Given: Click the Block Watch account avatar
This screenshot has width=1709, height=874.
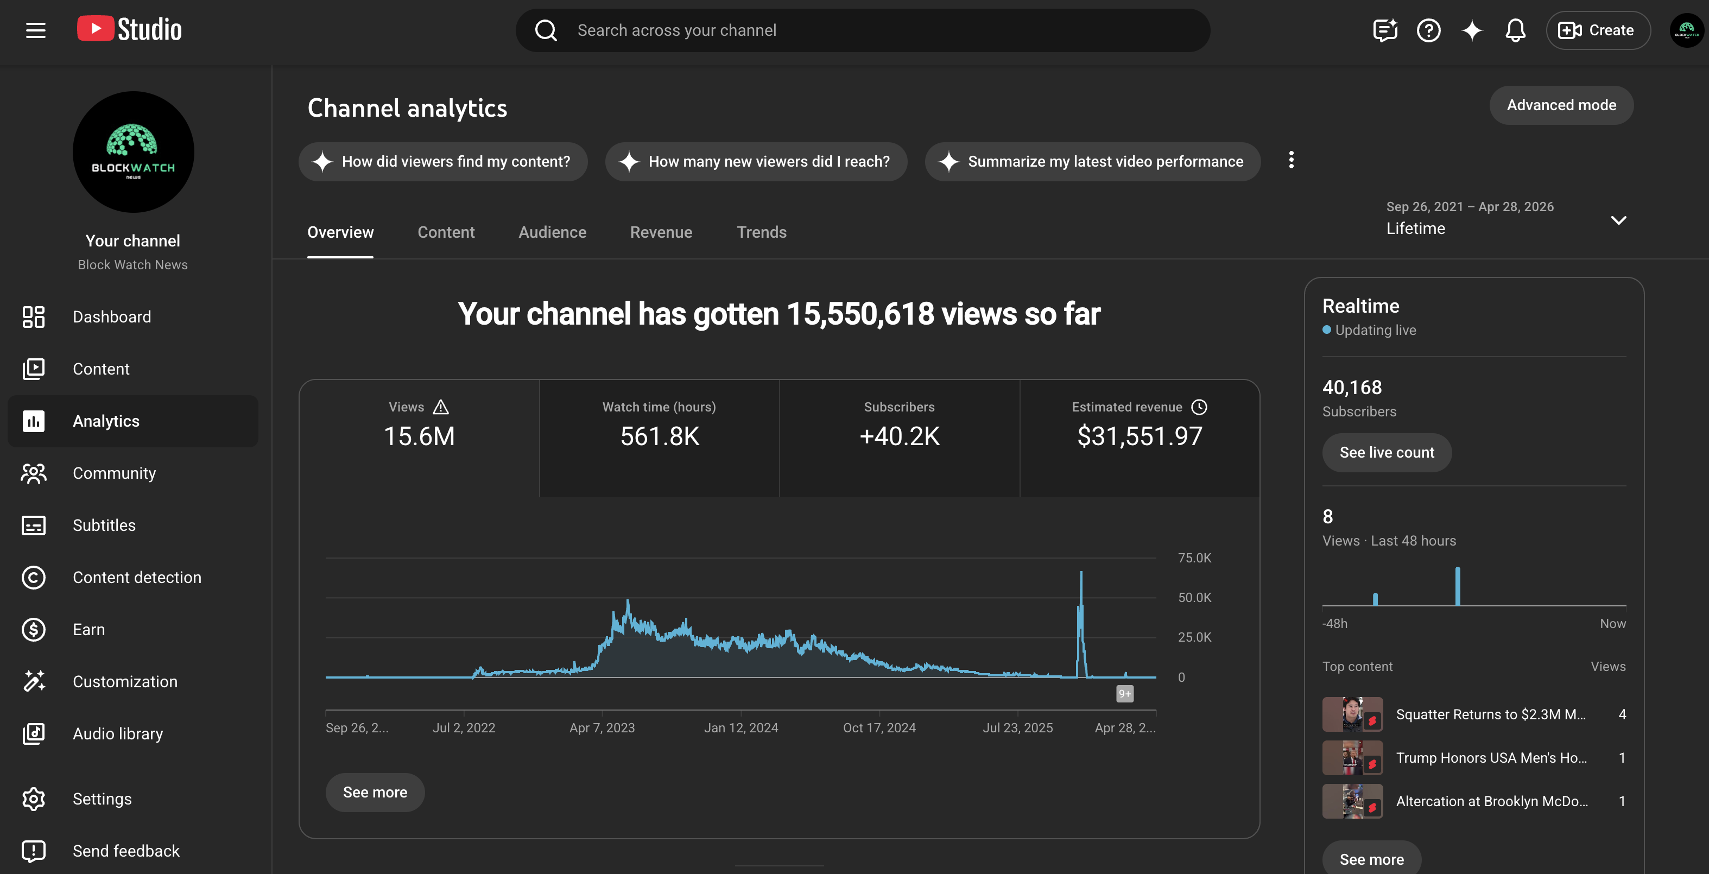Looking at the screenshot, I should [1686, 30].
